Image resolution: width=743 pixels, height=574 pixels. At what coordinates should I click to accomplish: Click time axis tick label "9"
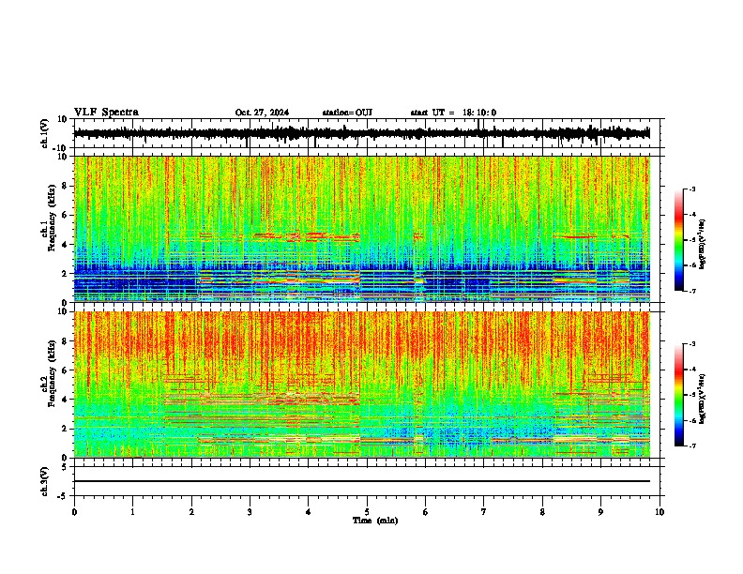click(x=600, y=512)
